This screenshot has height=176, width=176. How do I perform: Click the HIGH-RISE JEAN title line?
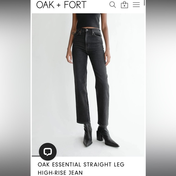(60, 173)
